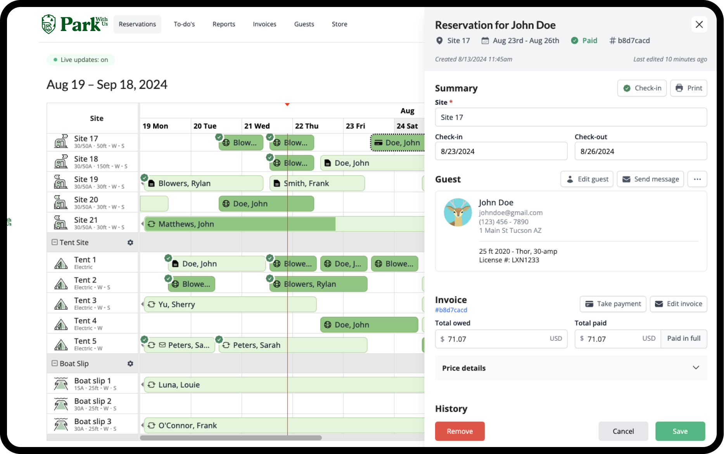Open the guest more options ellipsis
The height and width of the screenshot is (454, 724).
pos(697,179)
